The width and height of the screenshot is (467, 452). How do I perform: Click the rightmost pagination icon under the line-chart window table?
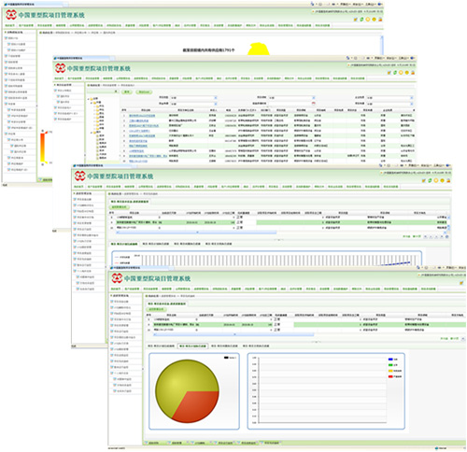click(x=447, y=236)
